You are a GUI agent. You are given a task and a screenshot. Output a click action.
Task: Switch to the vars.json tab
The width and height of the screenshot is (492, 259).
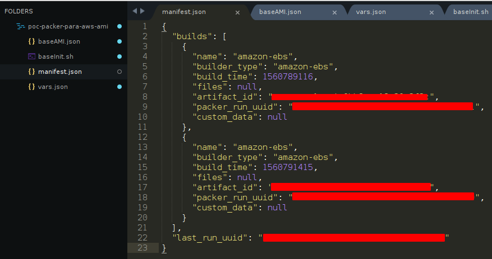385,12
